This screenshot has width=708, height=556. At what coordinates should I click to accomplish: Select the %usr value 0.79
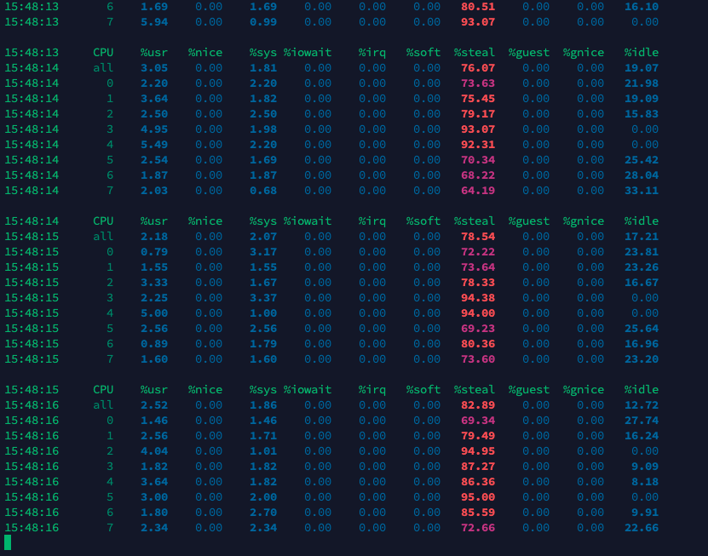point(154,252)
